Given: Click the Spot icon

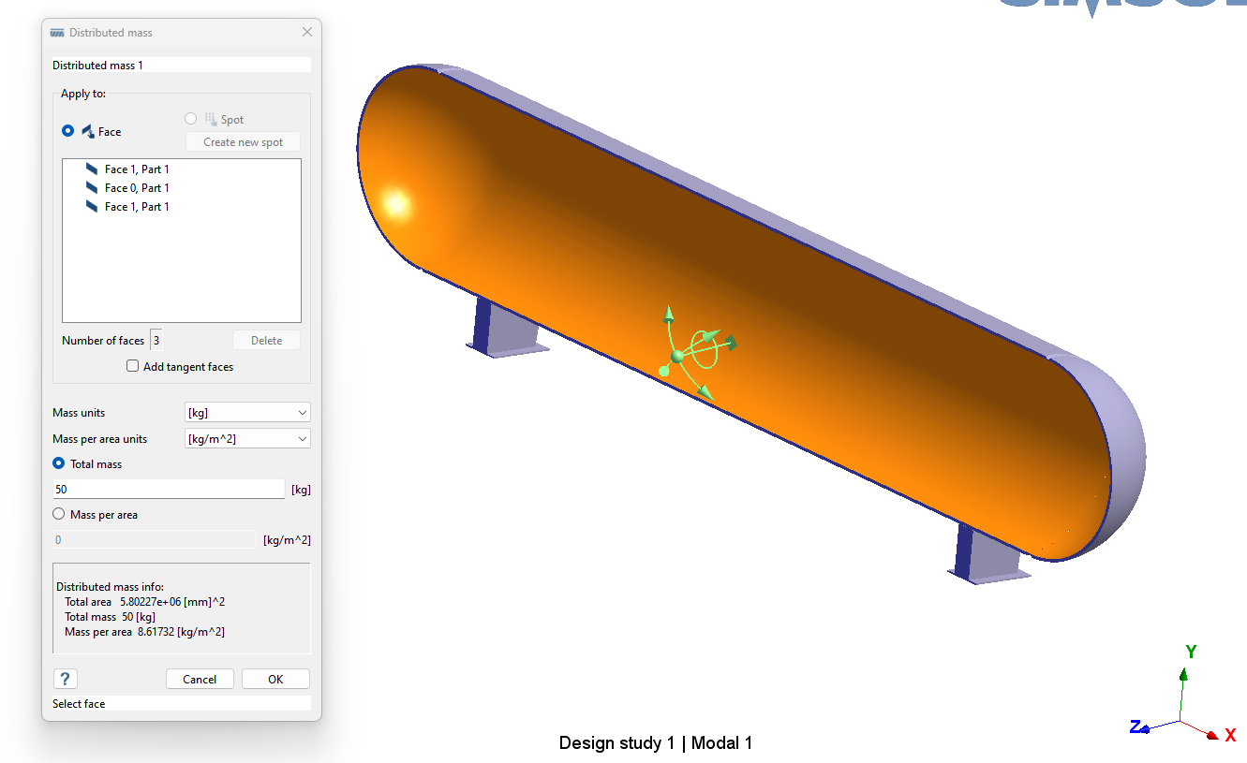Looking at the screenshot, I should (x=210, y=119).
